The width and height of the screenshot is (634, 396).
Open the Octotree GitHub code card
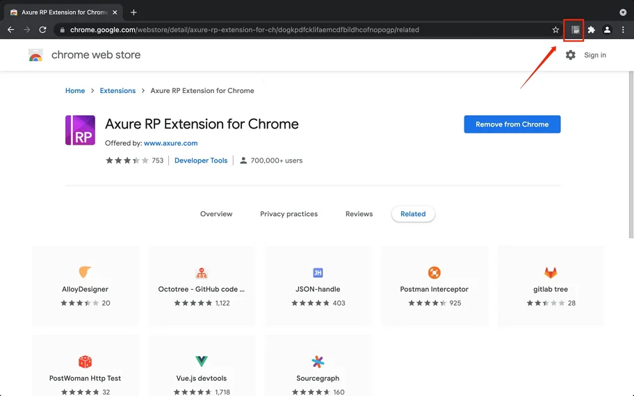[x=202, y=286]
